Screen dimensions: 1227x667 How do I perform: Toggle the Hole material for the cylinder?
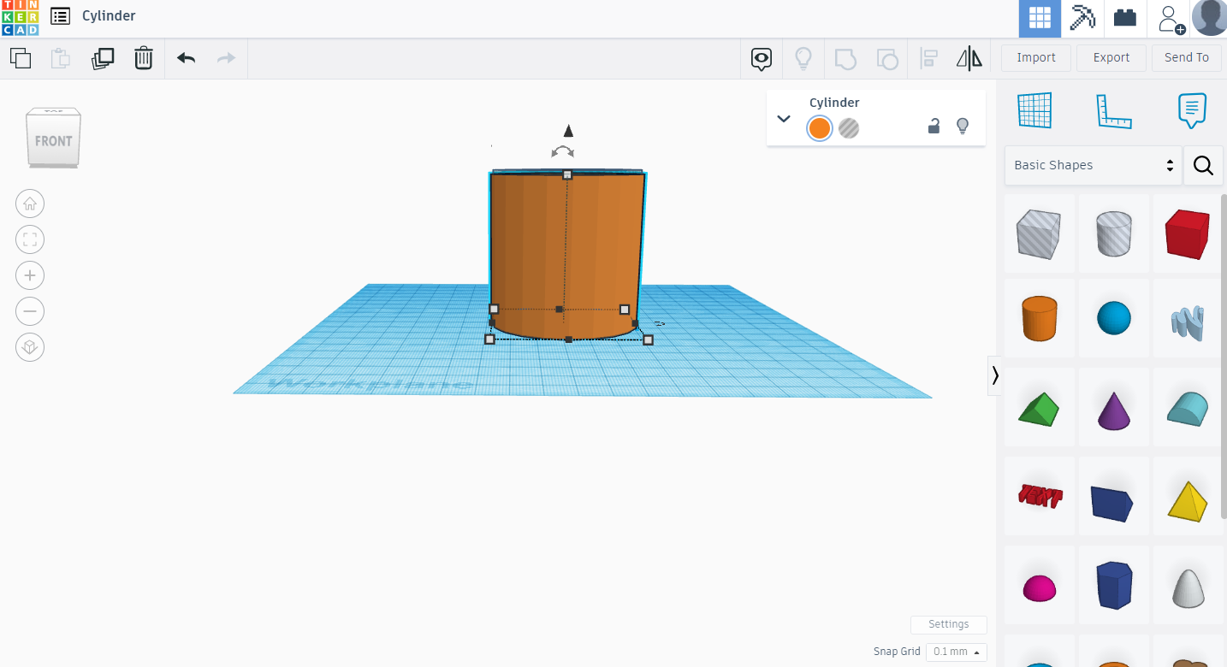point(848,128)
